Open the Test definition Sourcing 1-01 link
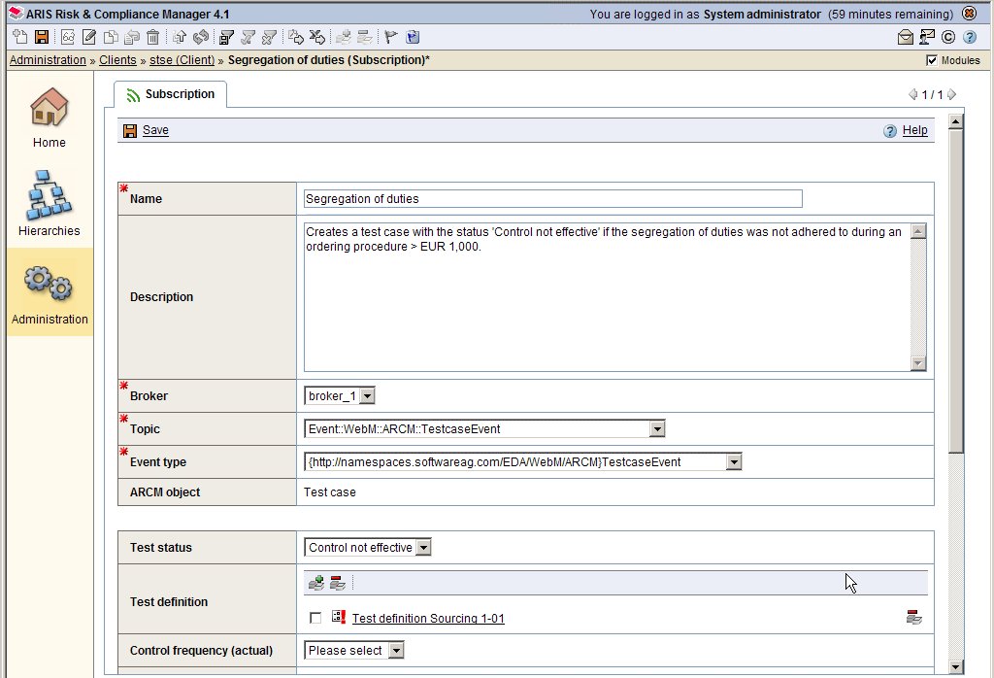994x678 pixels. coord(427,617)
